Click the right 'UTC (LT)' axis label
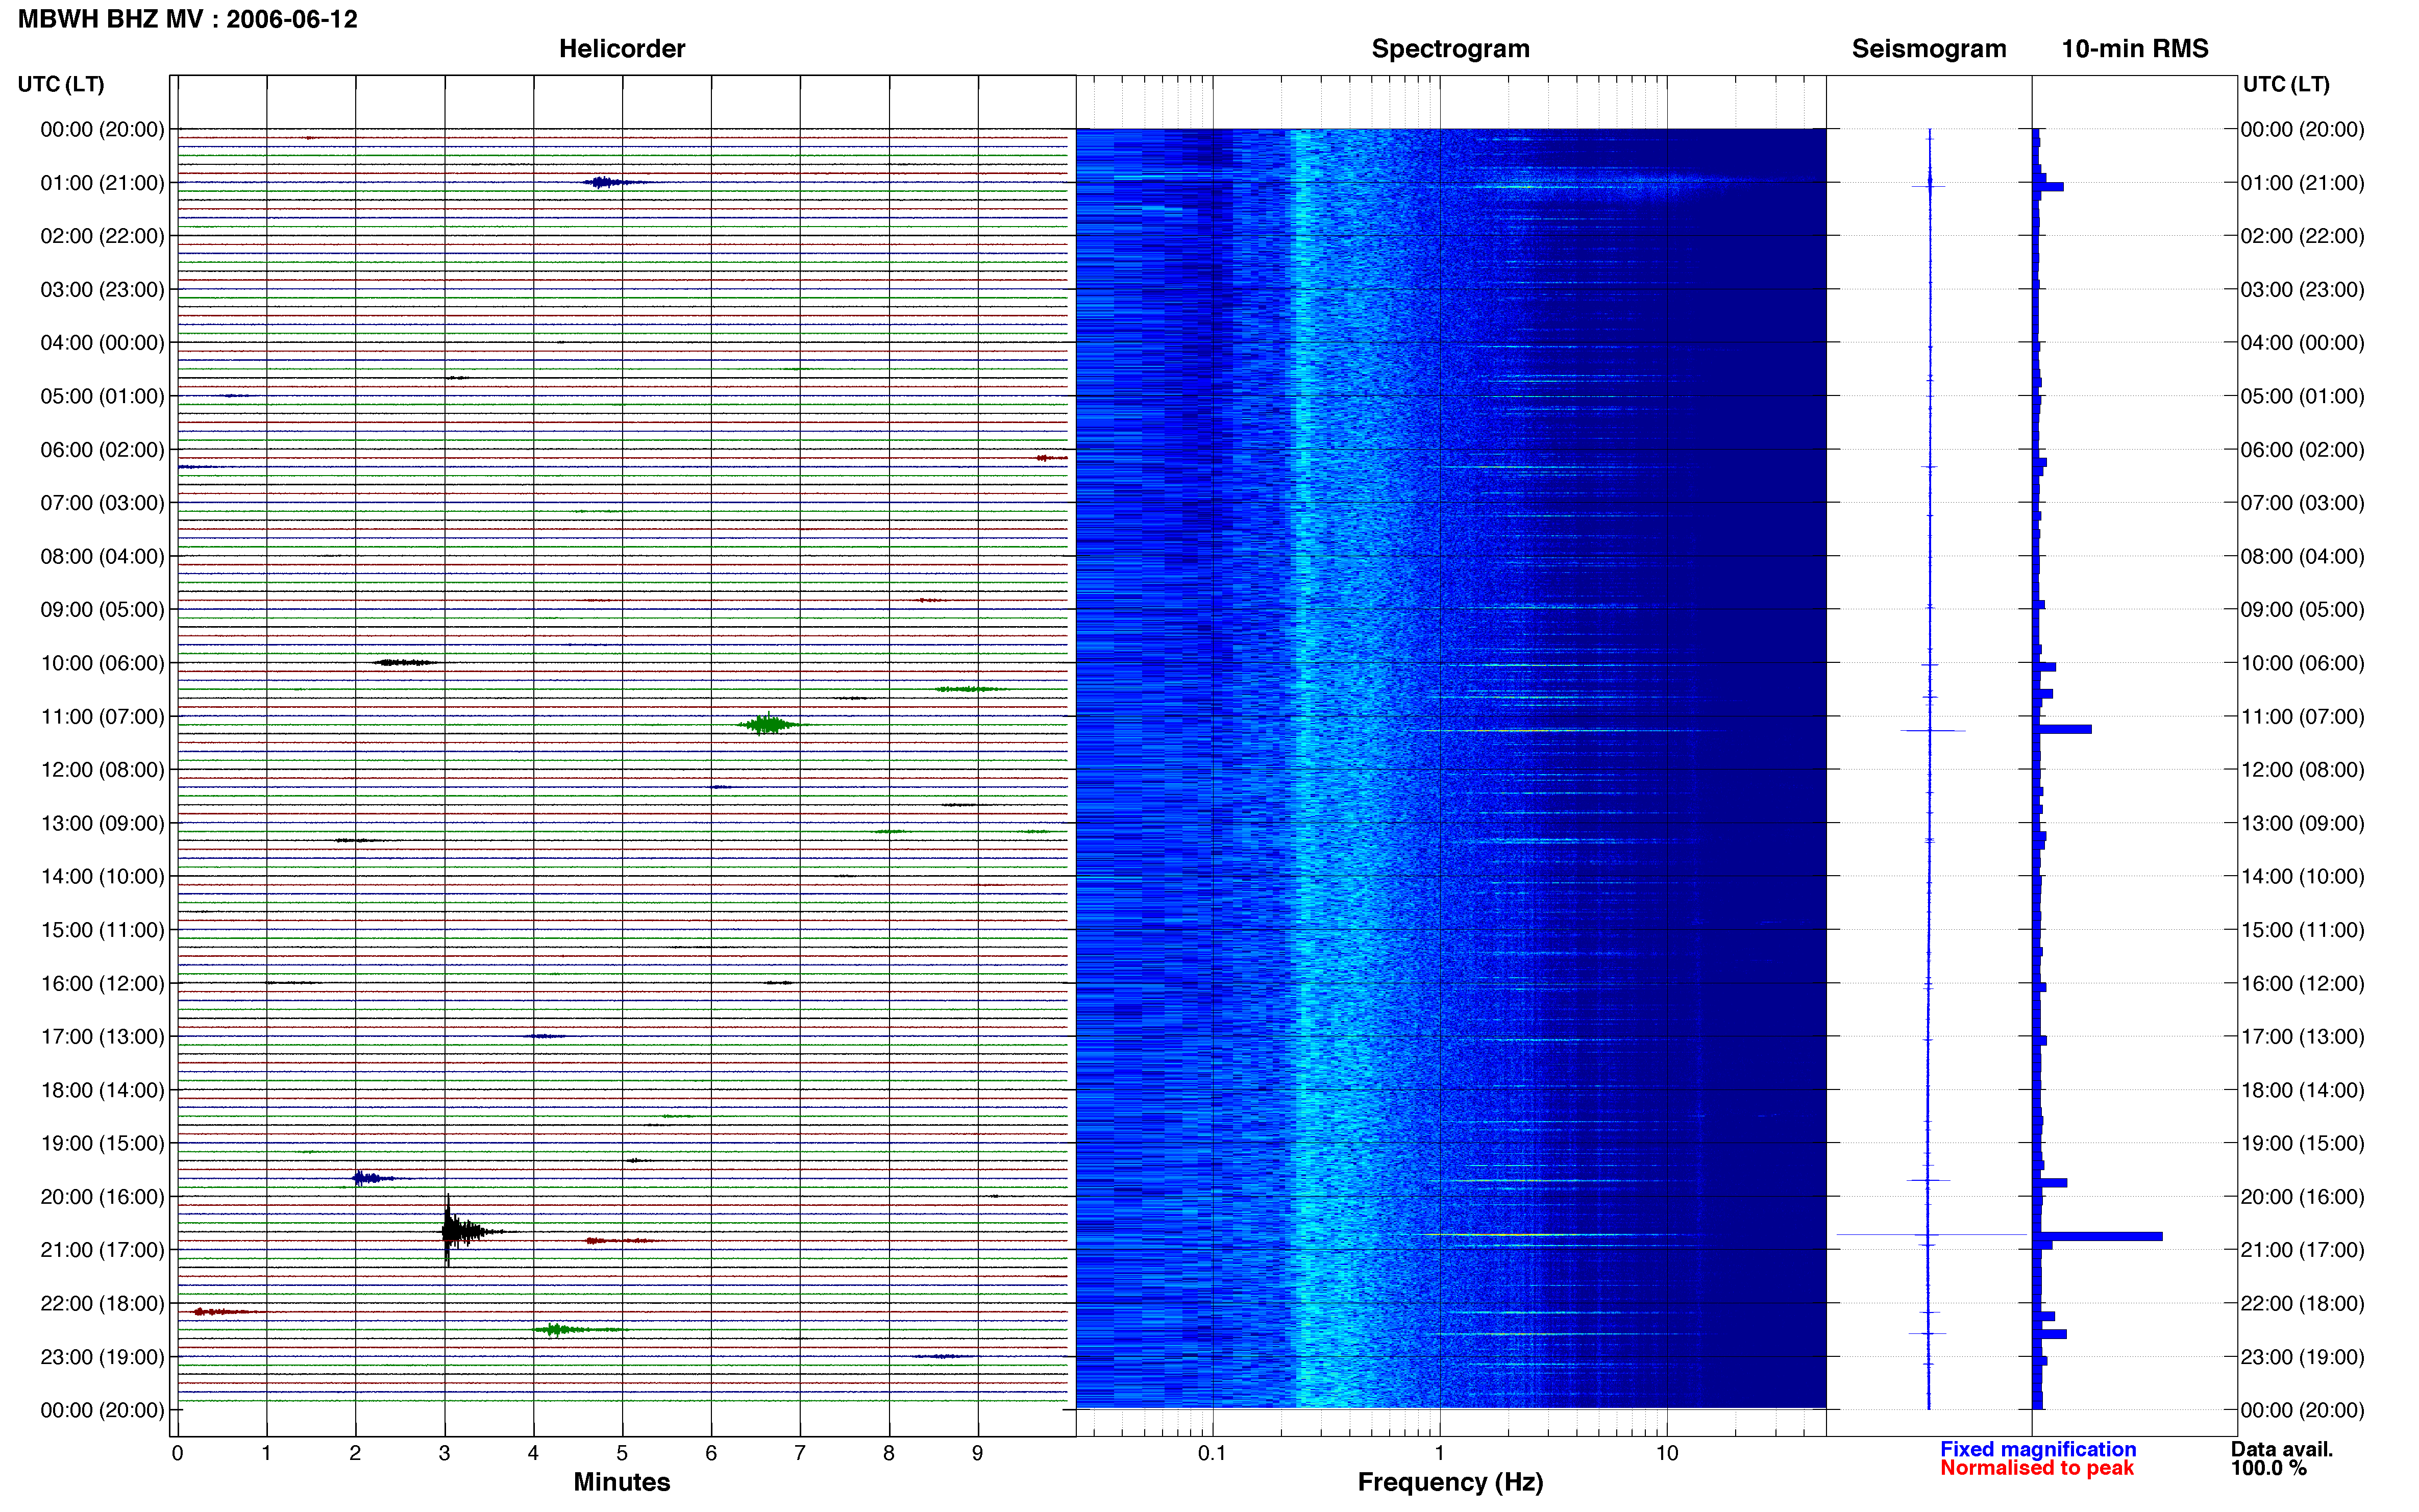This screenshot has height=1512, width=2419. [x=2286, y=84]
